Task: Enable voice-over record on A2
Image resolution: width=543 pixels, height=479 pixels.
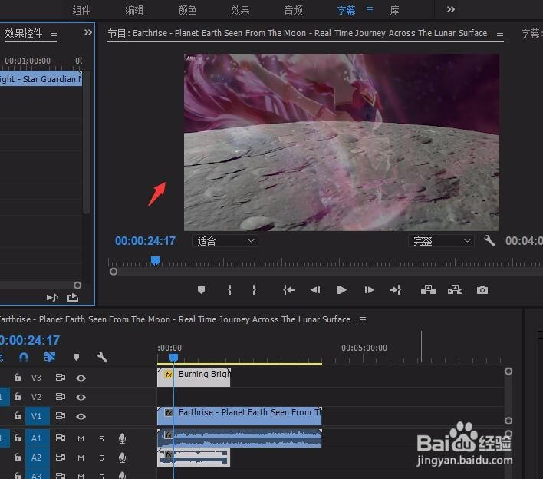Action: [x=122, y=458]
